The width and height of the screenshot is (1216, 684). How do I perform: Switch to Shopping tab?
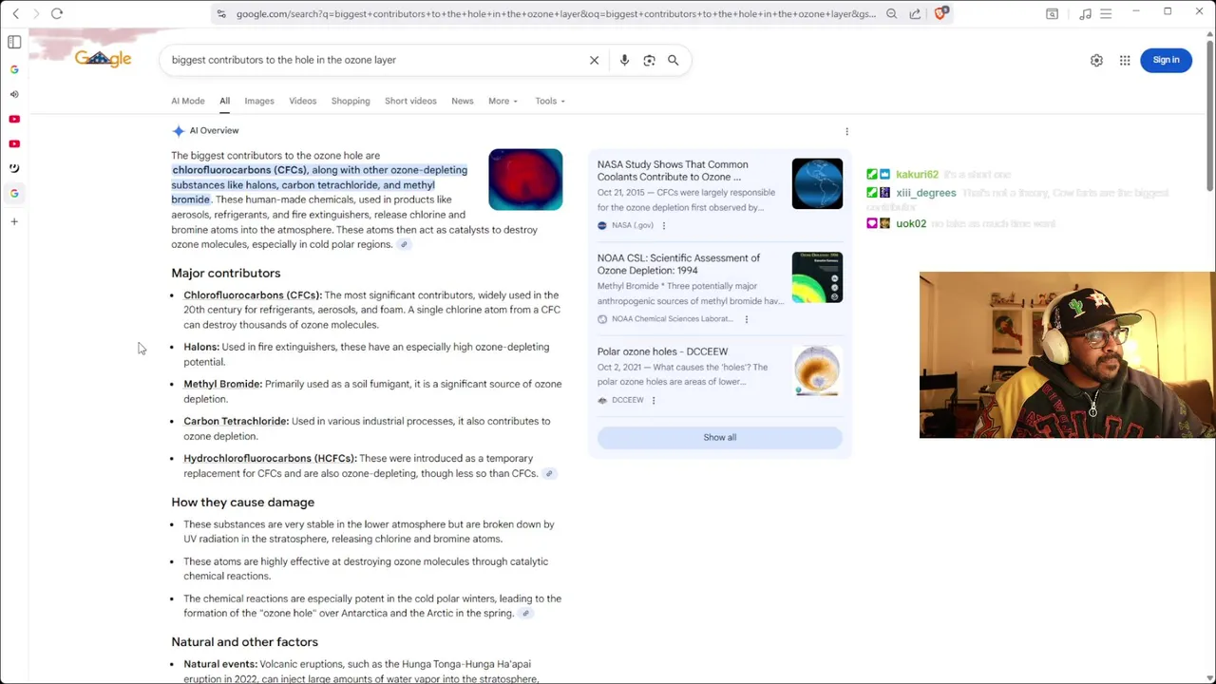point(351,101)
